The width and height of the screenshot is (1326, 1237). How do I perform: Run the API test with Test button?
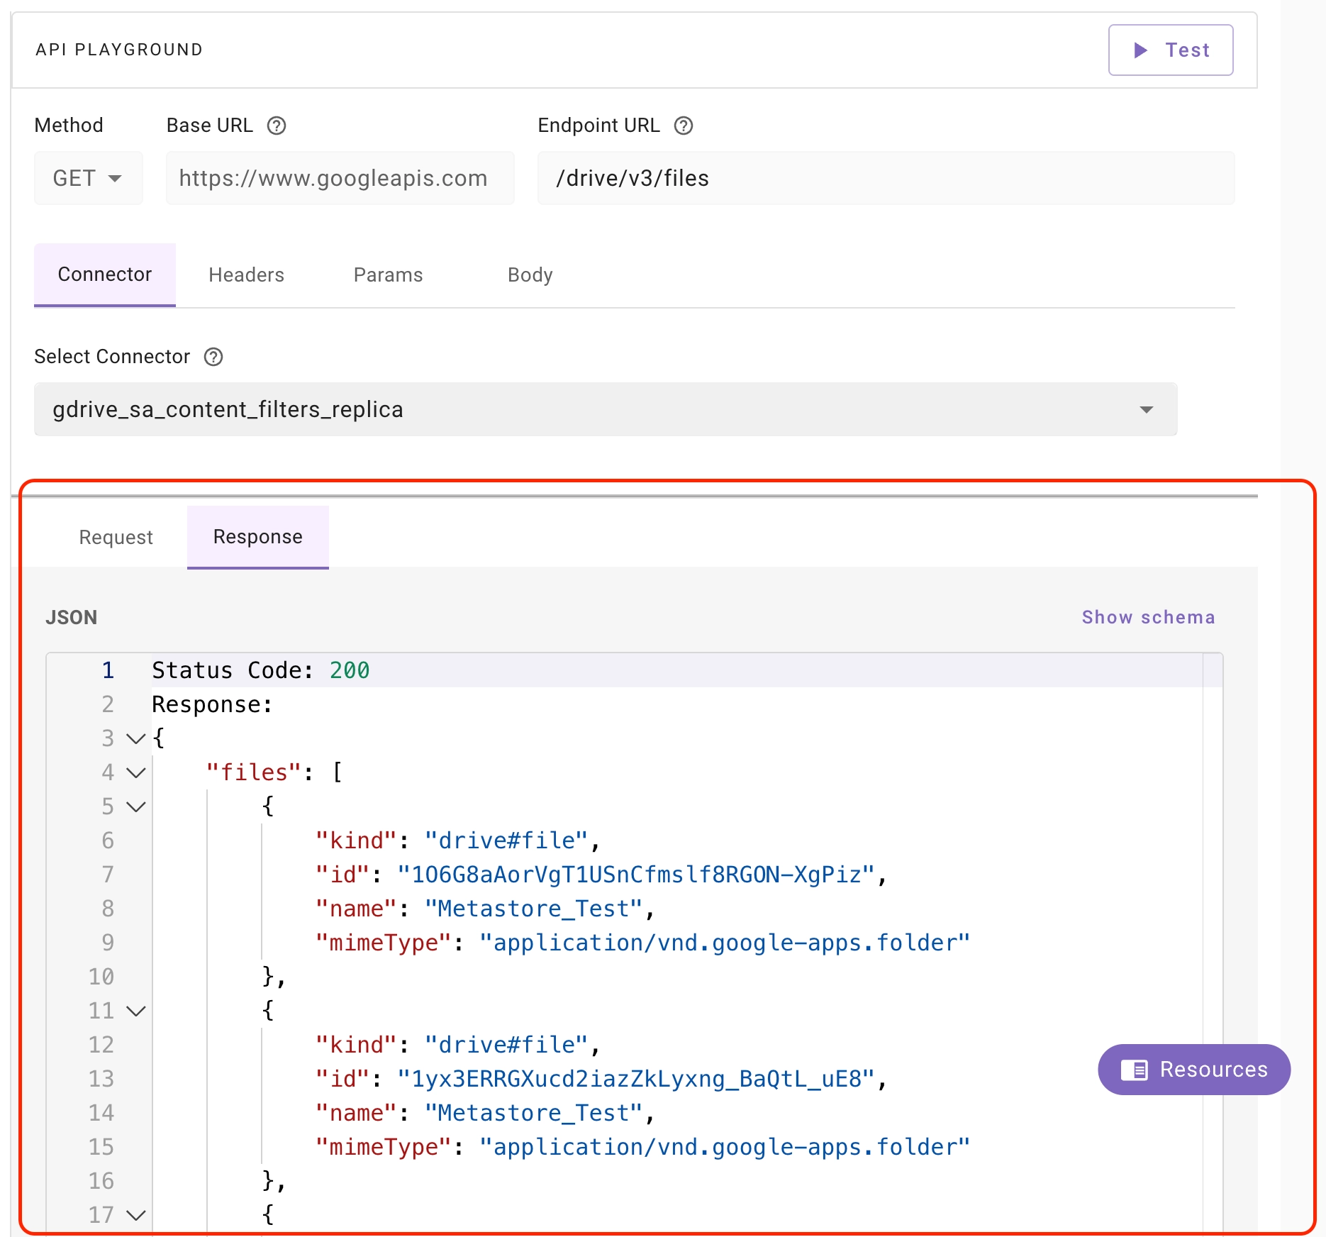pyautogui.click(x=1170, y=50)
